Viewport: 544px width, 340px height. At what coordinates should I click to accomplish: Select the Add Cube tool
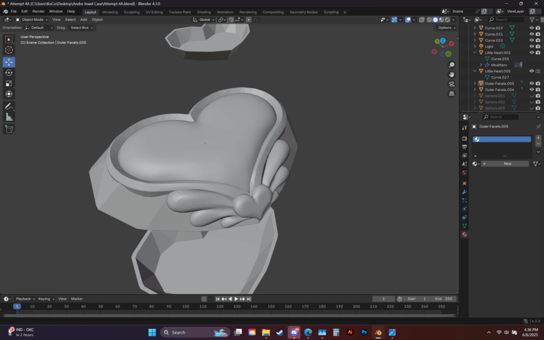pos(8,130)
